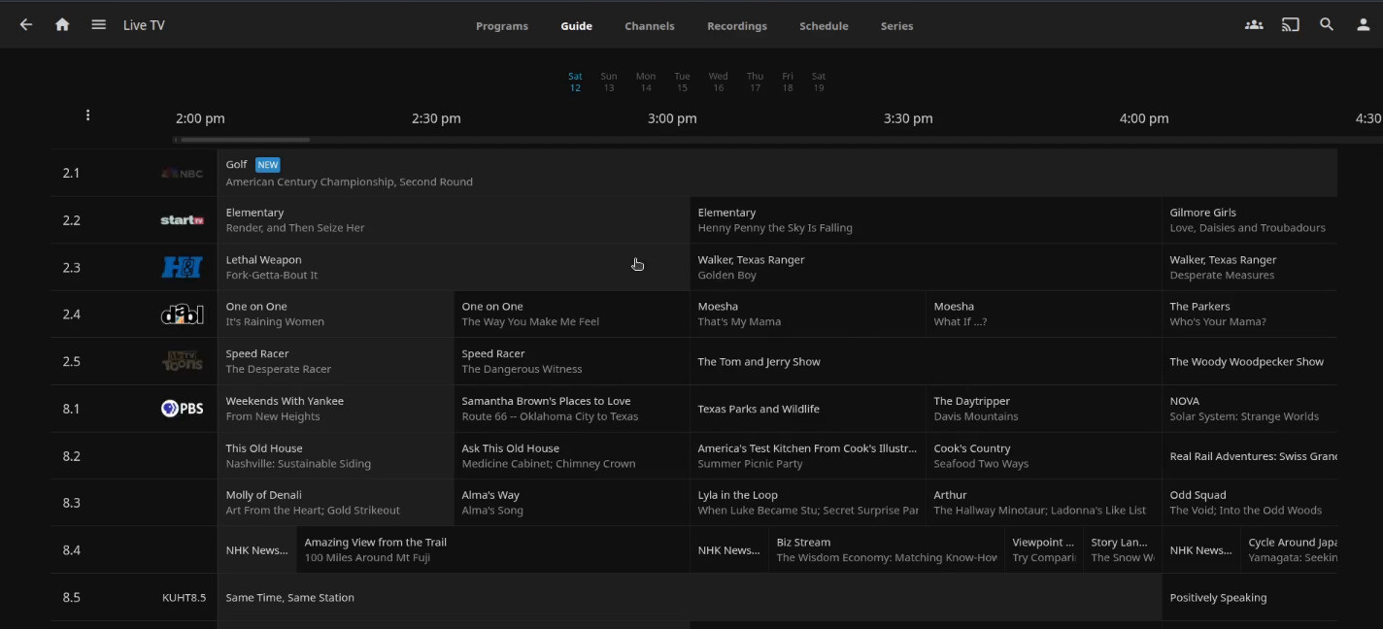Select Mon 14 in the date strip
The width and height of the screenshot is (1383, 629).
tap(646, 82)
